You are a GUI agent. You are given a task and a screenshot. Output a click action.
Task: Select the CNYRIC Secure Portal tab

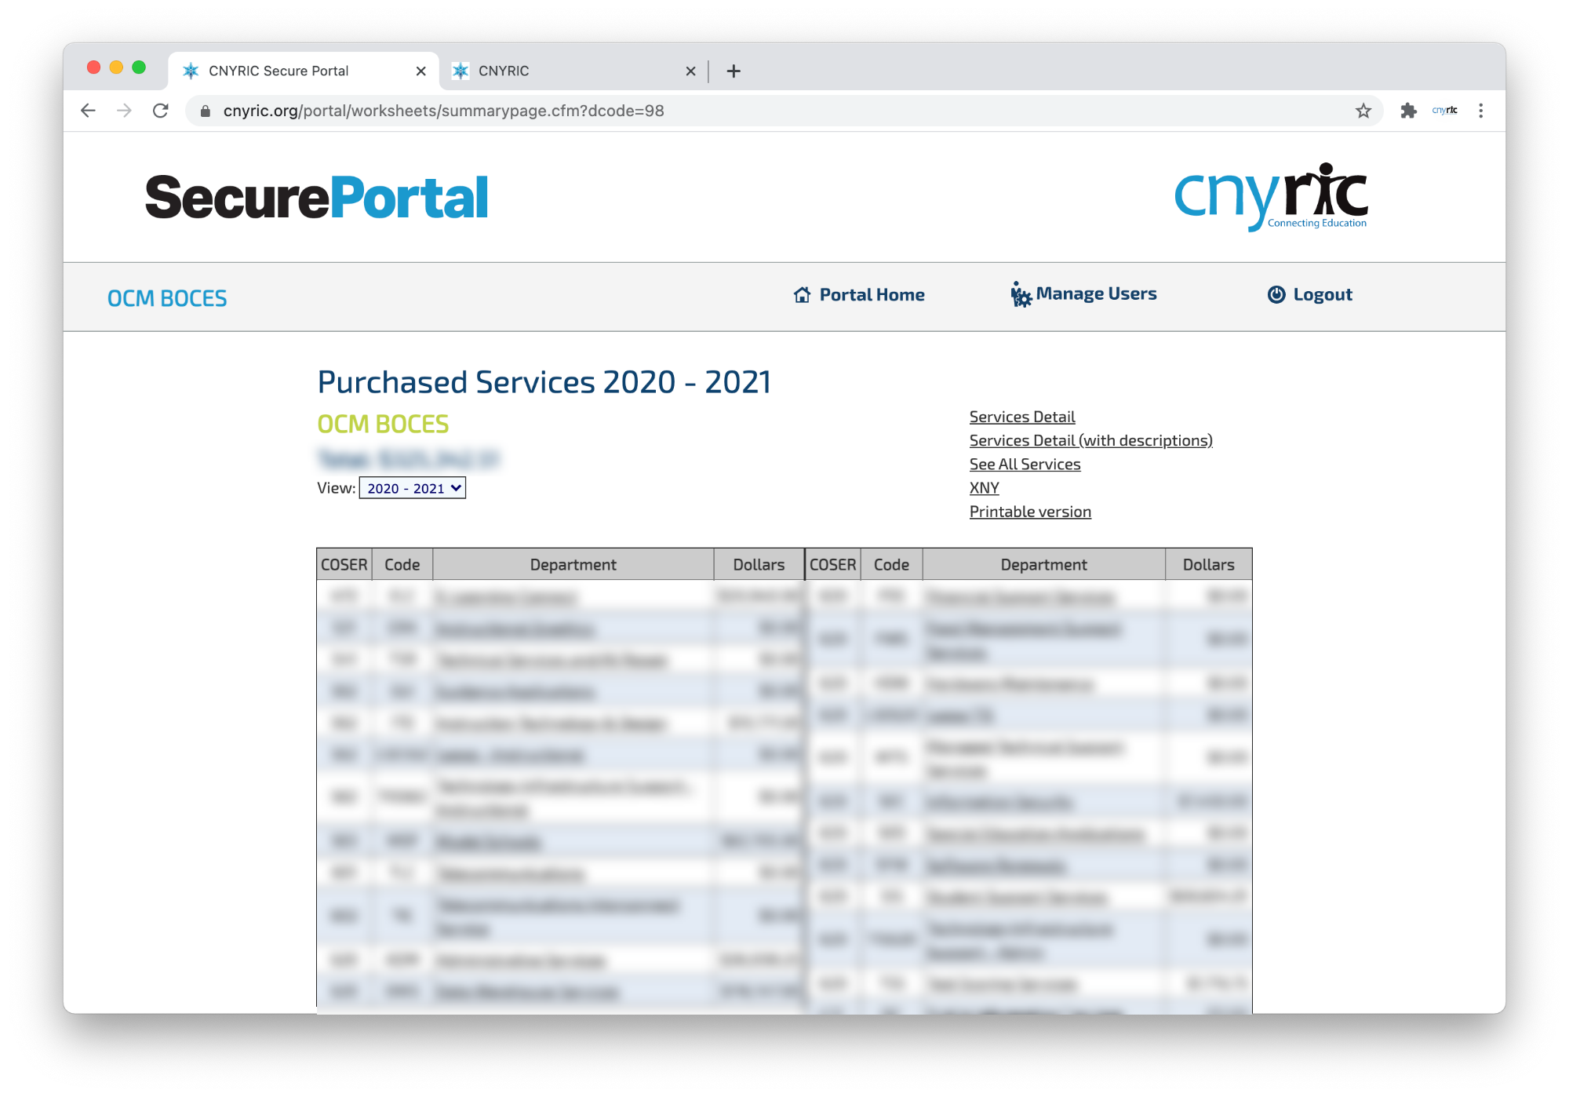[304, 71]
